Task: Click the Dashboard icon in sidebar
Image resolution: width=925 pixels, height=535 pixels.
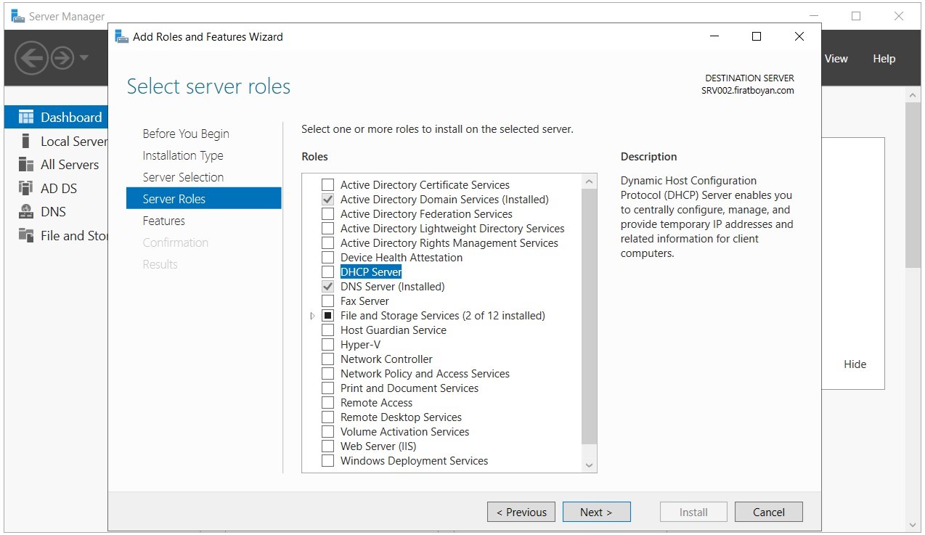Action: [26, 118]
